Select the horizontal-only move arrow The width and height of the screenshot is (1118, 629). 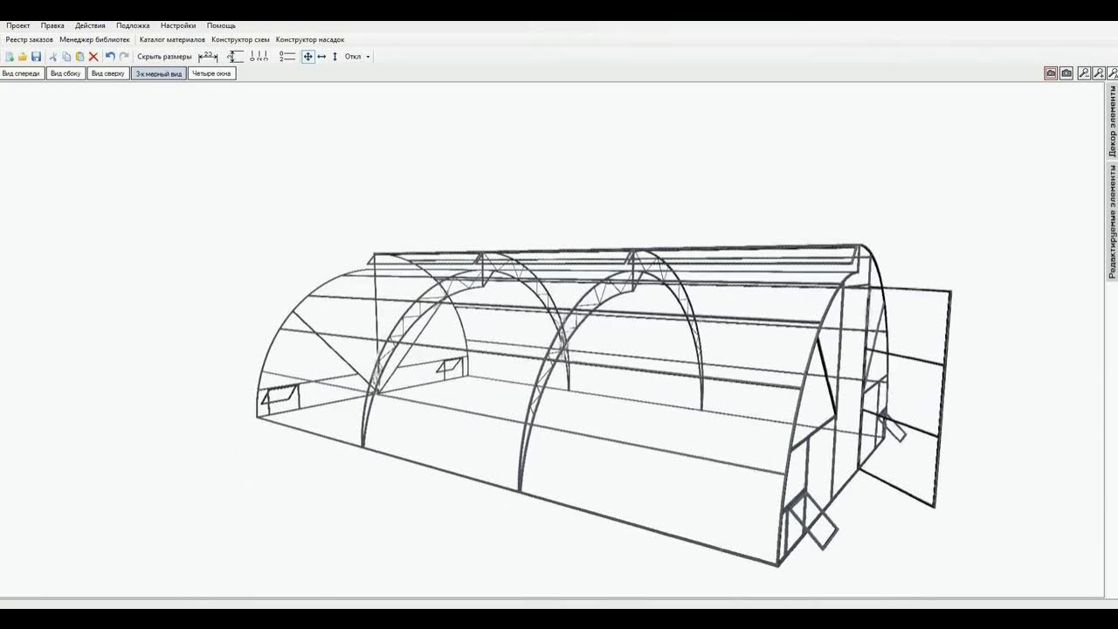click(x=321, y=56)
